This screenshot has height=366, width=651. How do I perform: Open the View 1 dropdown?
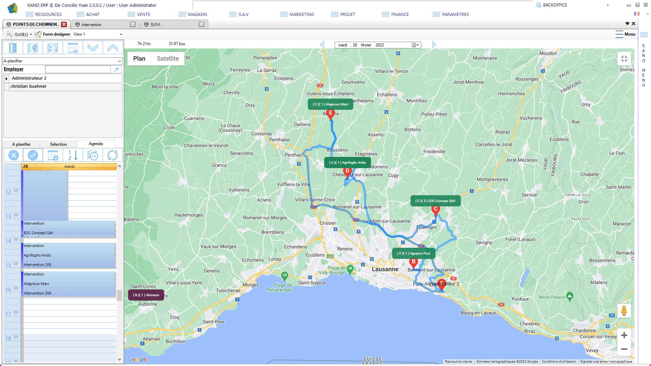point(121,34)
